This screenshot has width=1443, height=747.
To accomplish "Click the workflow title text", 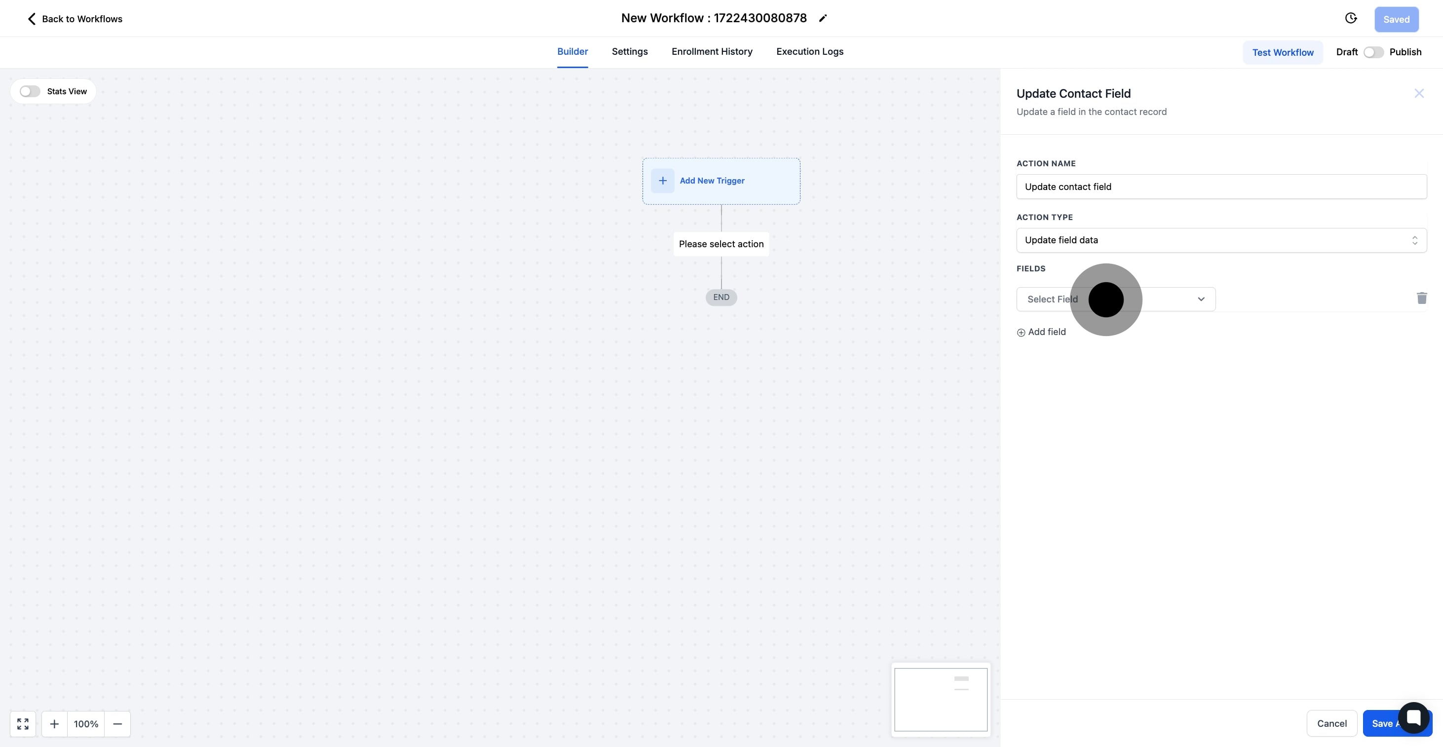I will (714, 18).
